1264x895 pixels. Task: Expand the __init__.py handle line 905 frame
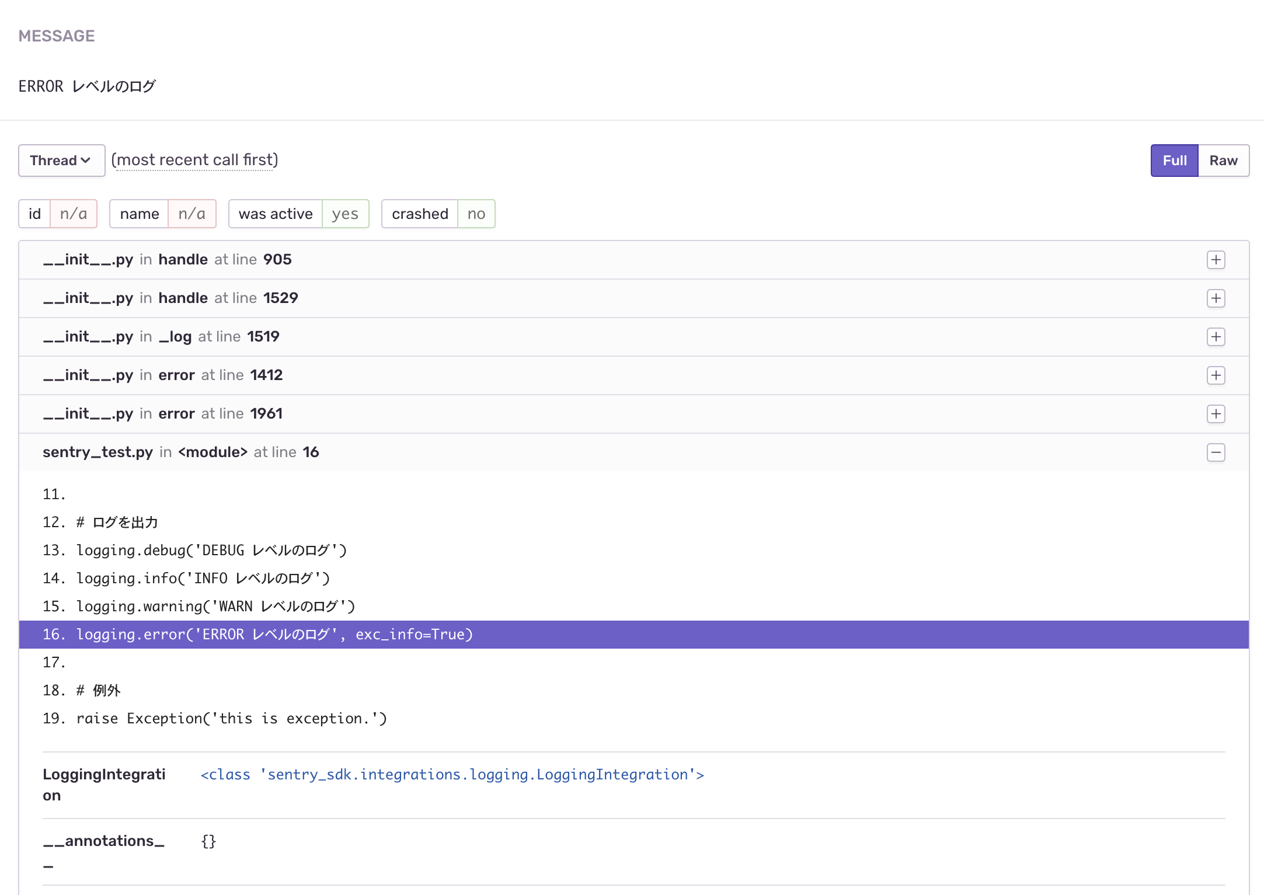pyautogui.click(x=1216, y=260)
